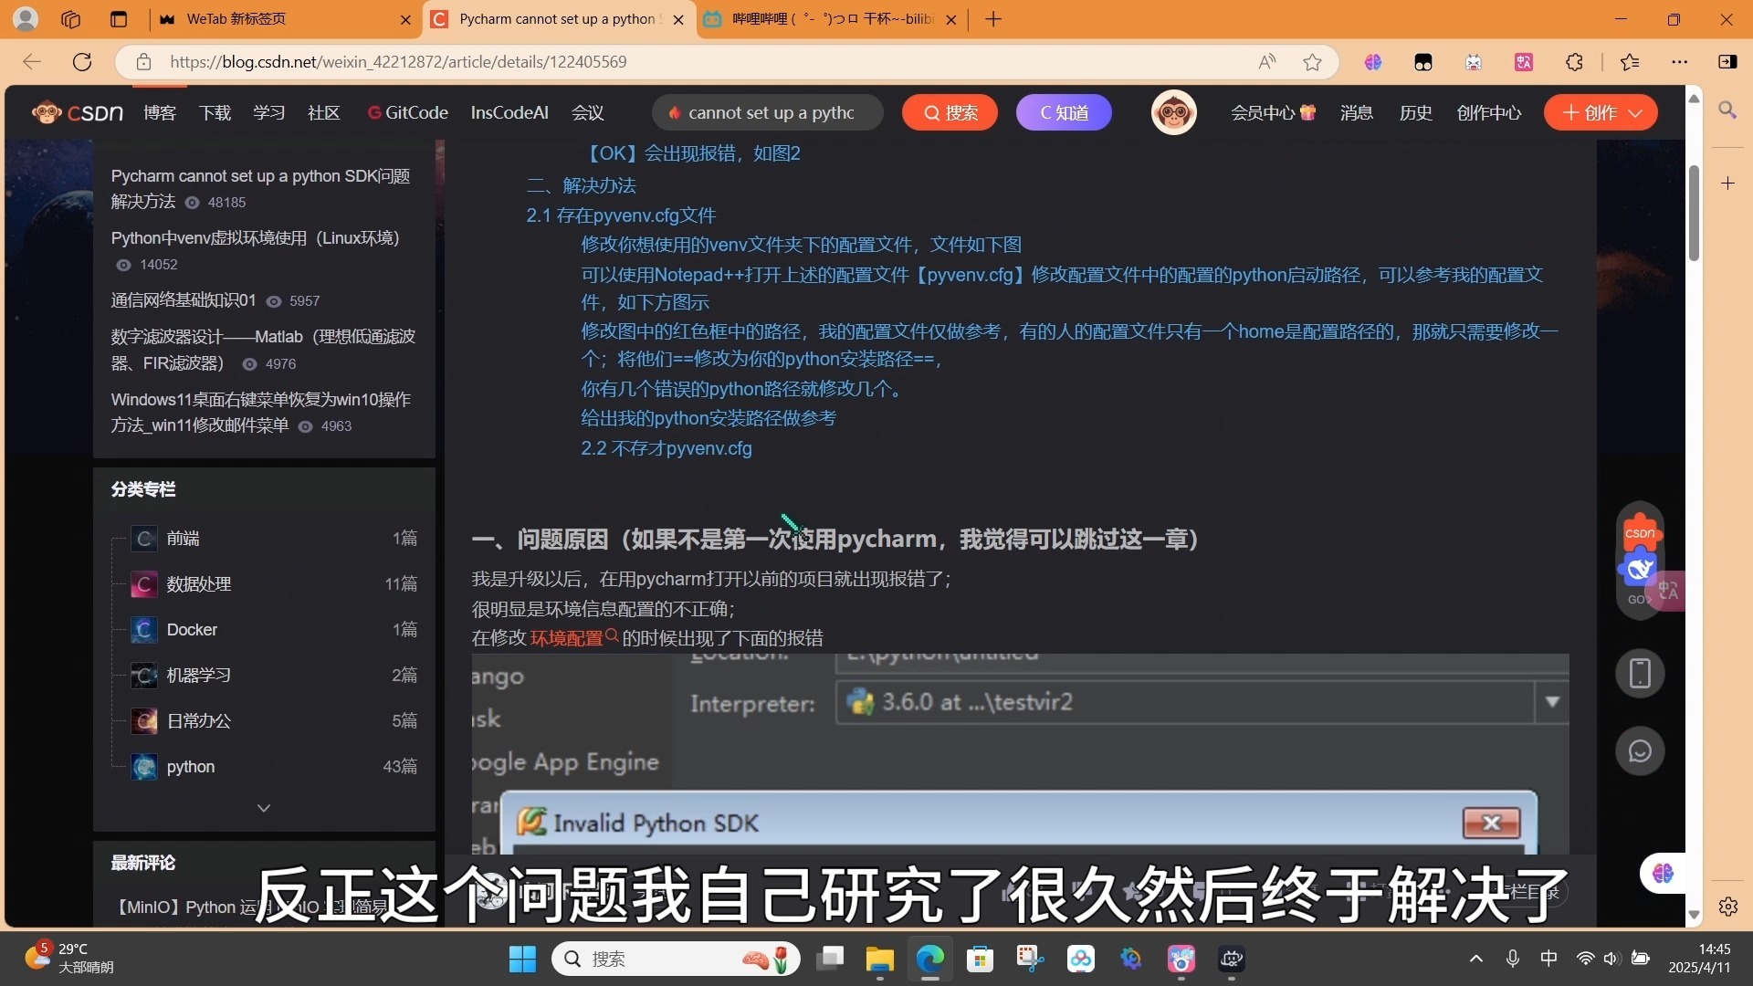This screenshot has height=986, width=1753.
Task: Open the comment bubble icon on right sidebar
Action: pyautogui.click(x=1640, y=751)
